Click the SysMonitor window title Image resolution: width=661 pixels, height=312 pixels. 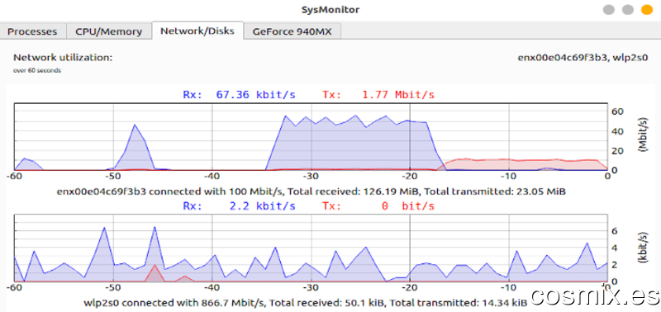coord(330,9)
